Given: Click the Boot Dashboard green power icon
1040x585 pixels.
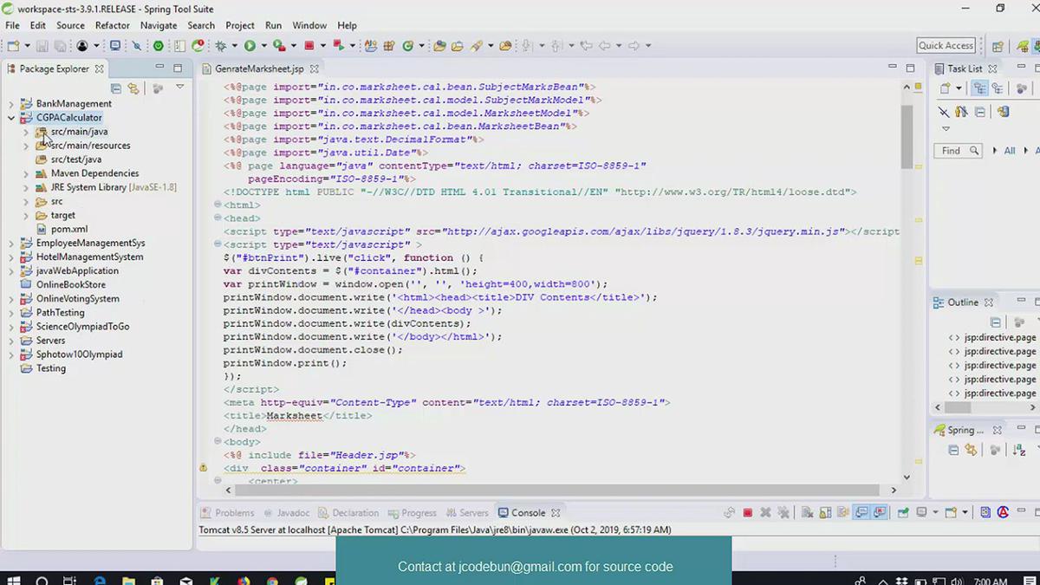Looking at the screenshot, I should pos(159,45).
